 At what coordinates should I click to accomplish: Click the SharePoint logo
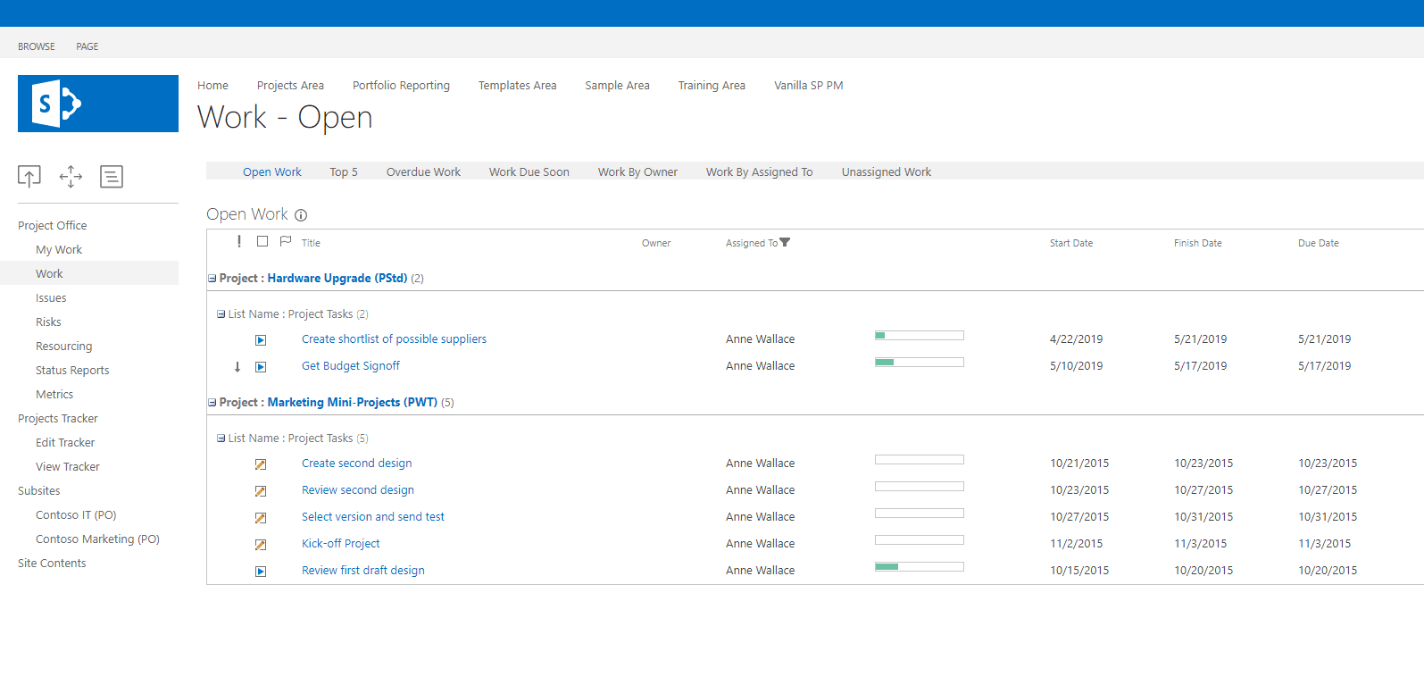pos(98,104)
